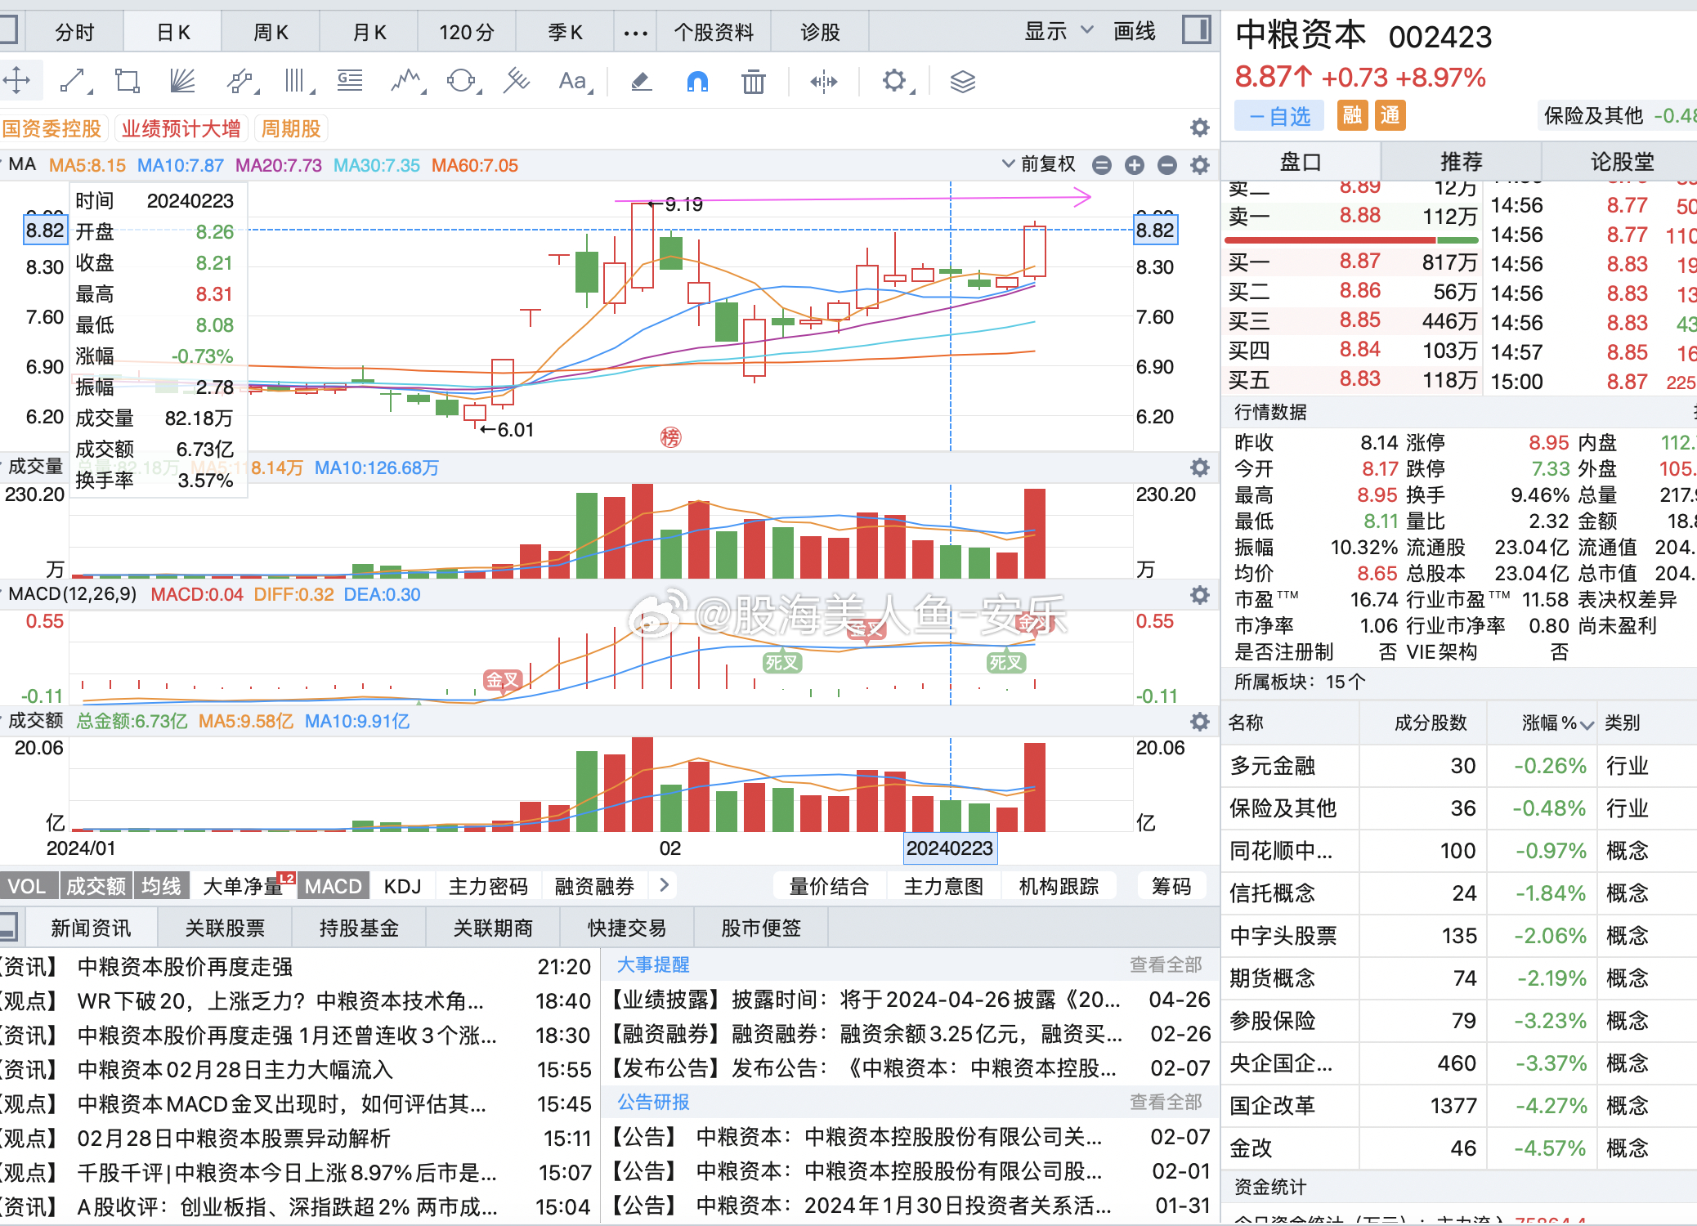Switch to 周K chart tab
Image resolution: width=1697 pixels, height=1226 pixels.
pos(271,32)
